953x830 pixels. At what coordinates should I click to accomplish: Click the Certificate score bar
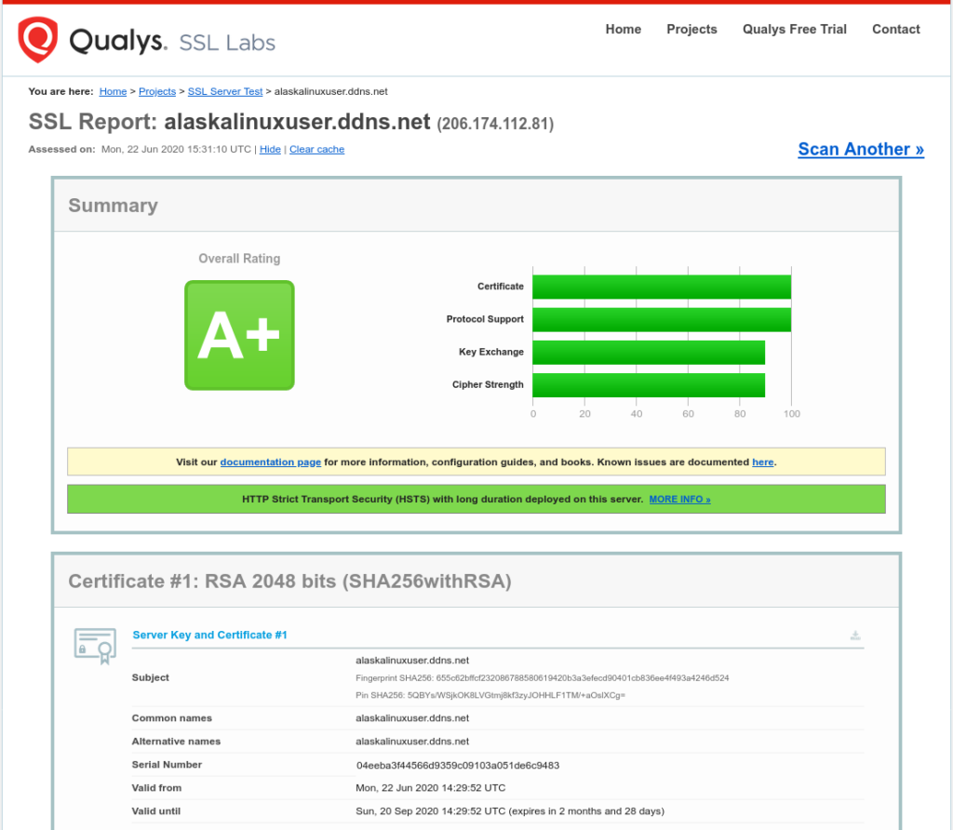click(x=661, y=287)
